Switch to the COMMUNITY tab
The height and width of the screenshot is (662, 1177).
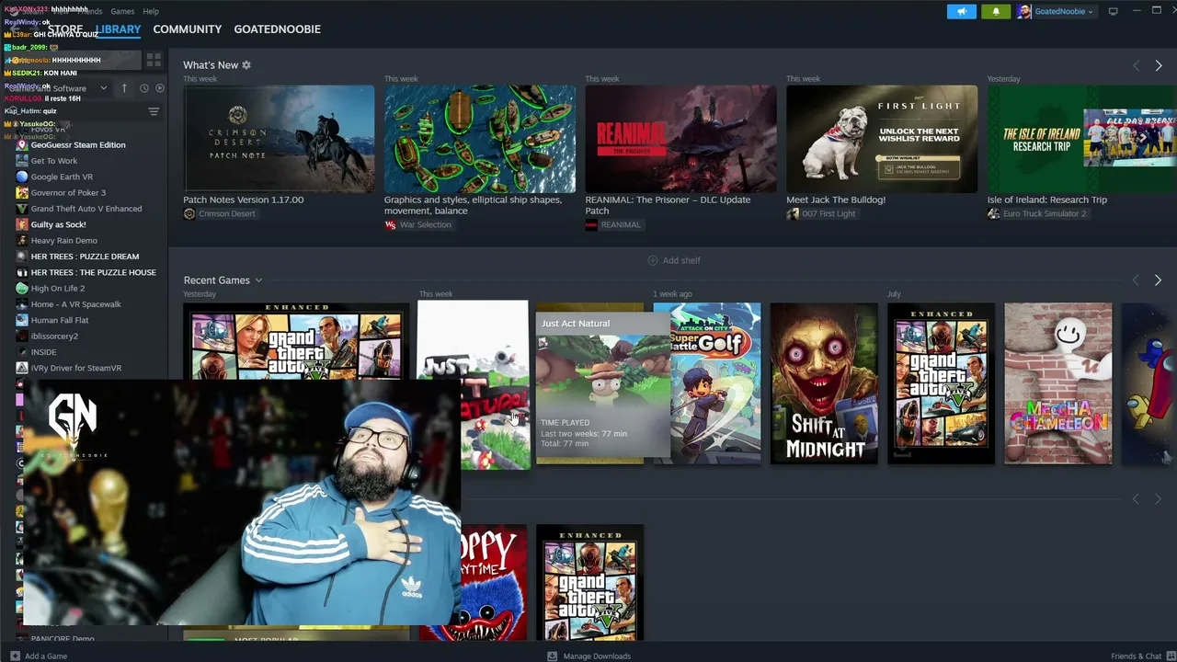188,29
